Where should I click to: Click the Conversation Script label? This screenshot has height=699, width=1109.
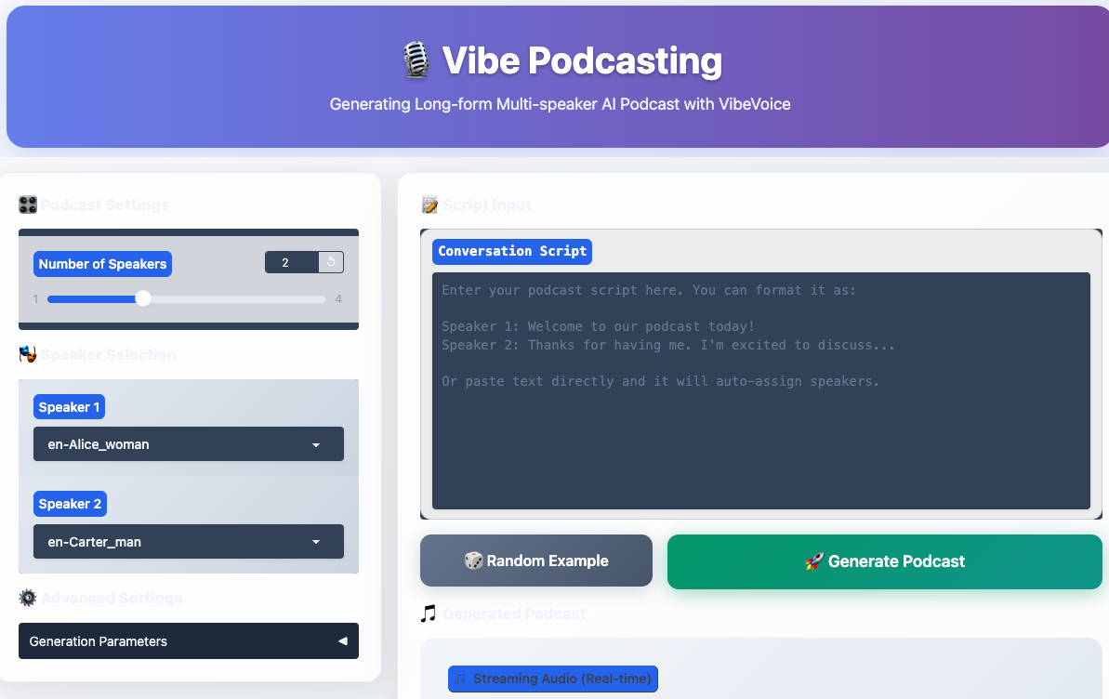[x=512, y=251]
